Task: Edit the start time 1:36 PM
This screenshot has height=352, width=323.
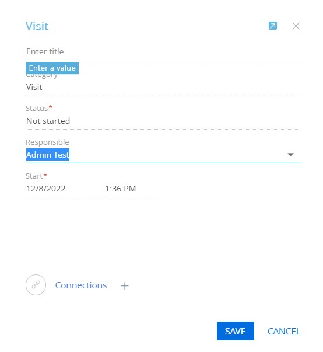Action: [131, 189]
